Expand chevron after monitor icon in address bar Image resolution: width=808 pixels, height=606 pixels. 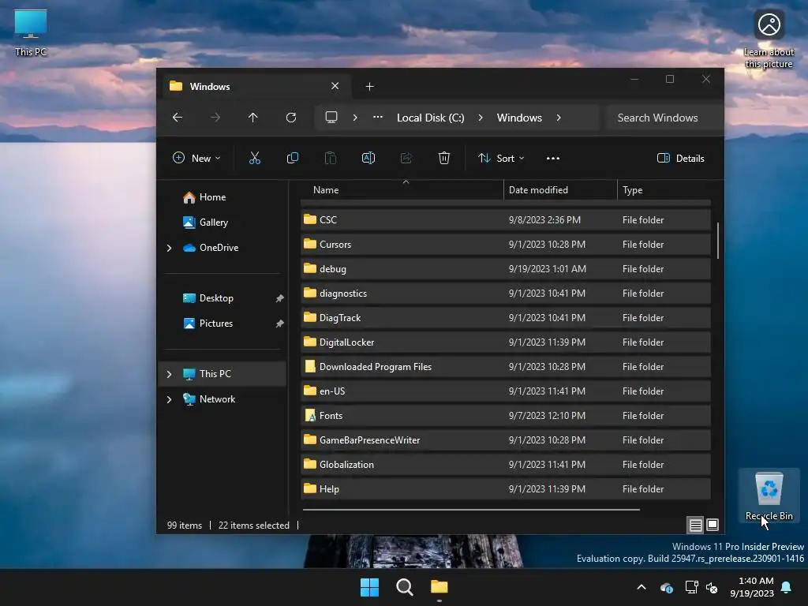pyautogui.click(x=355, y=118)
